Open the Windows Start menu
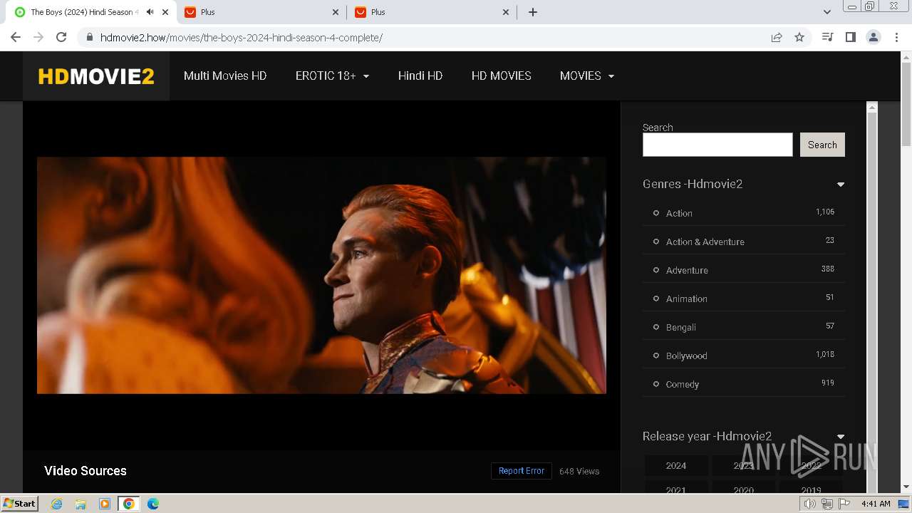This screenshot has height=513, width=912. click(x=20, y=504)
